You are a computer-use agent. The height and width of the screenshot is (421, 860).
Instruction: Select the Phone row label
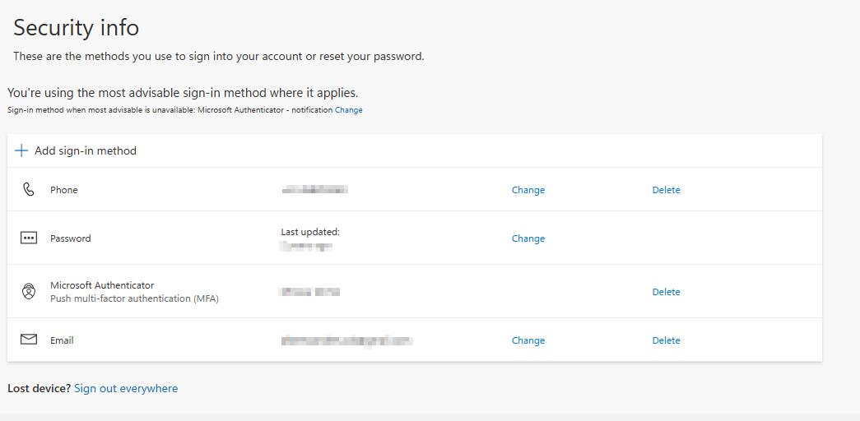click(64, 190)
